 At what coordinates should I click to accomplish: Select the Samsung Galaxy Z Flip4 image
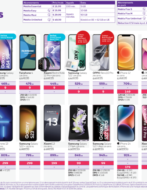79,123
